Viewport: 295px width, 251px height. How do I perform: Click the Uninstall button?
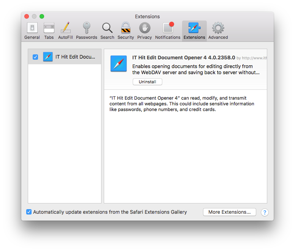(x=147, y=82)
